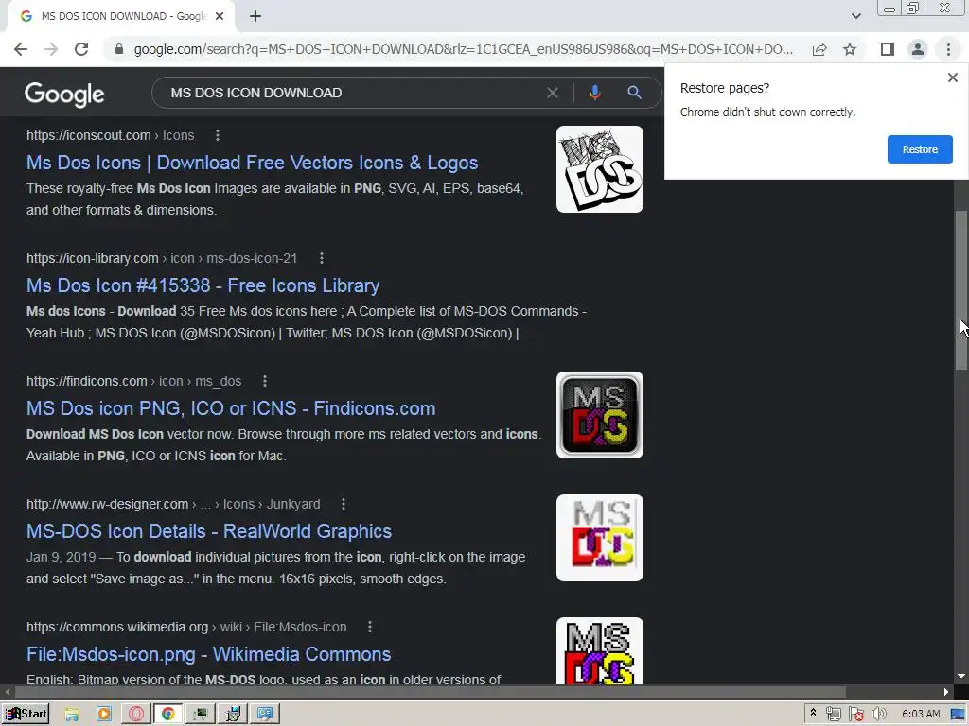Open more options for rw-designer.com result
The height and width of the screenshot is (726, 969).
coord(343,504)
